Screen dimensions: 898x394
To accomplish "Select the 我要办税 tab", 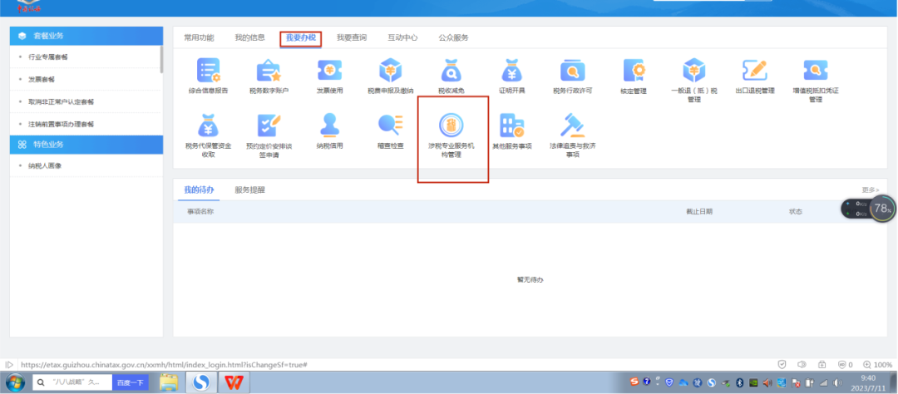I will (x=301, y=38).
